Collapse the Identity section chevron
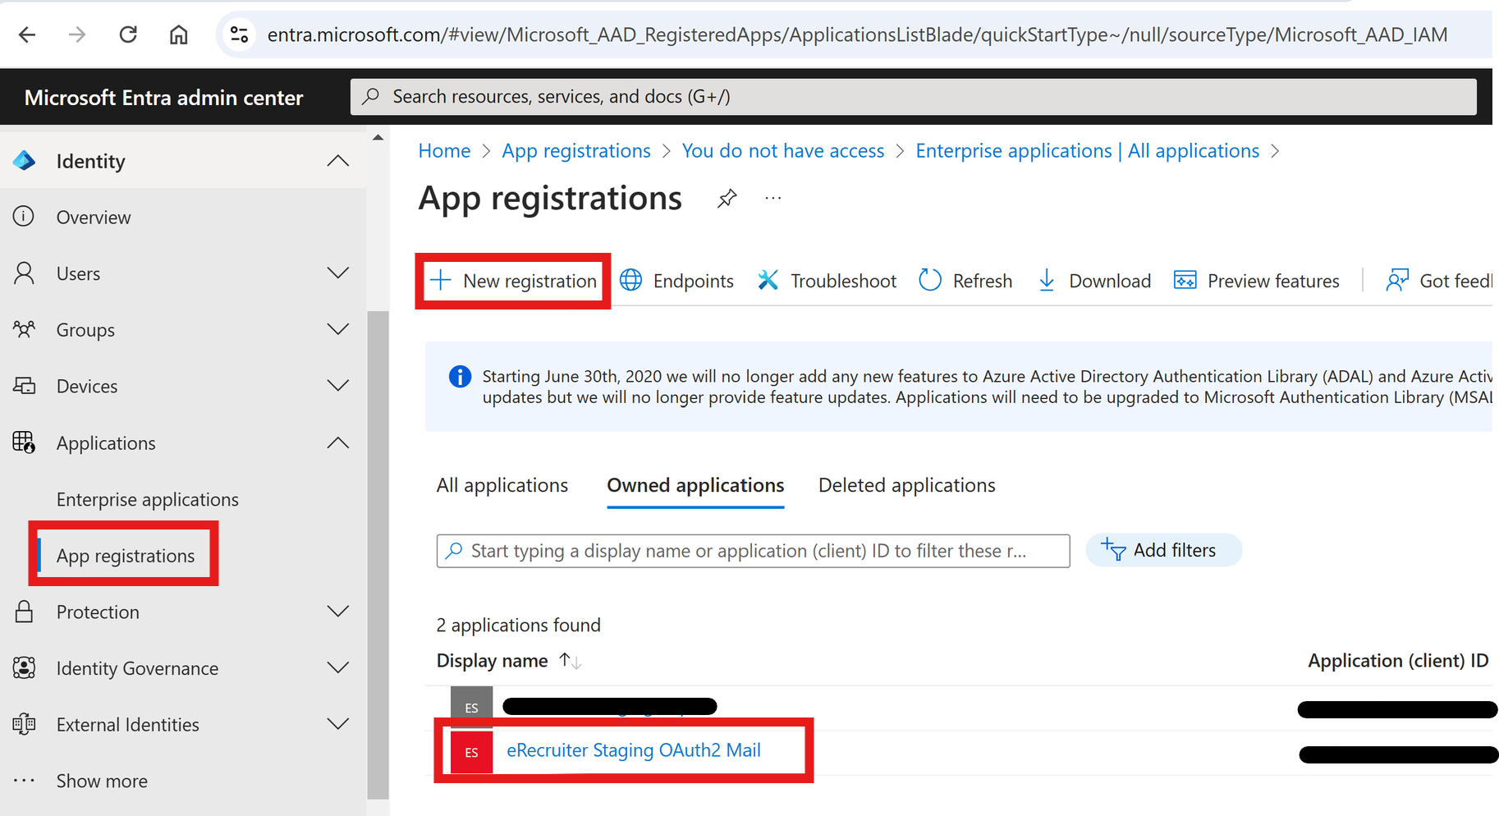This screenshot has height=816, width=1499. [x=338, y=161]
